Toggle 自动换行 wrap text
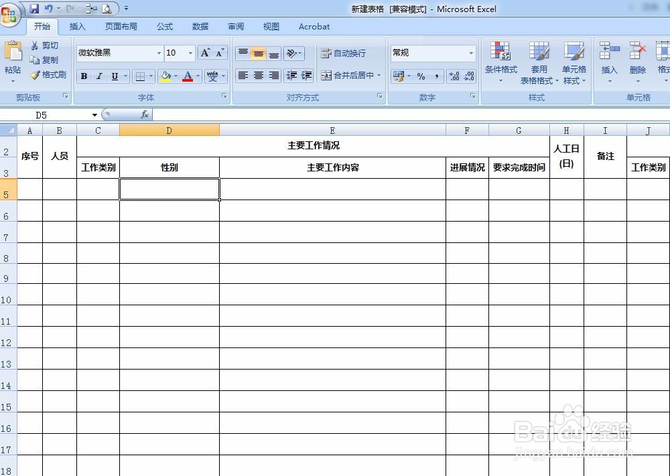This screenshot has width=670, height=476. pyautogui.click(x=344, y=53)
